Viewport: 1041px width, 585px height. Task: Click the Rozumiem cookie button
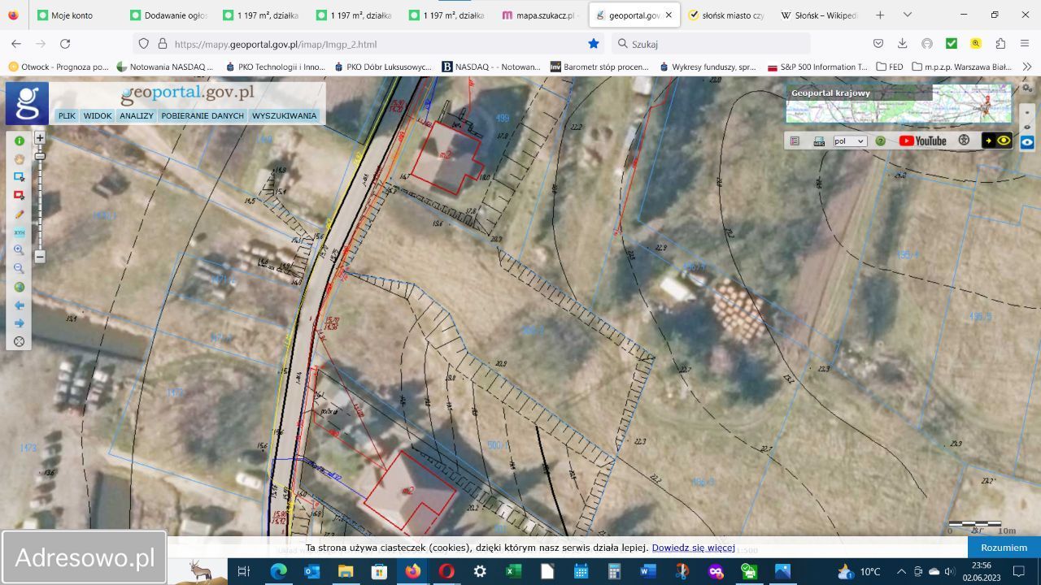[1004, 548]
